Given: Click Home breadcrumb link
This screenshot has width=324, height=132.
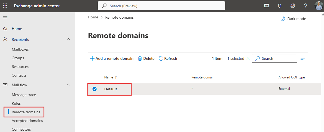Looking at the screenshot, I should pos(93,17).
